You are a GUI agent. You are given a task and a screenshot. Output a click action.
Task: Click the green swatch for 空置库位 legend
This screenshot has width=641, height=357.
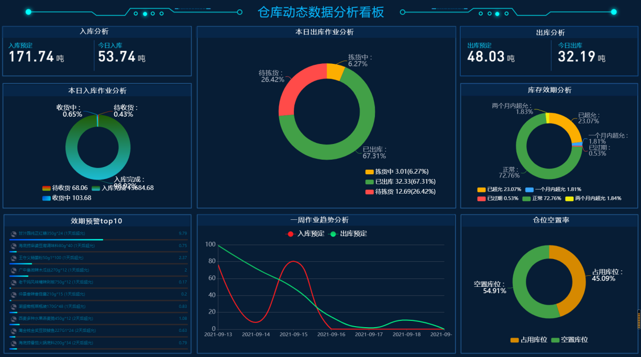tap(556, 340)
